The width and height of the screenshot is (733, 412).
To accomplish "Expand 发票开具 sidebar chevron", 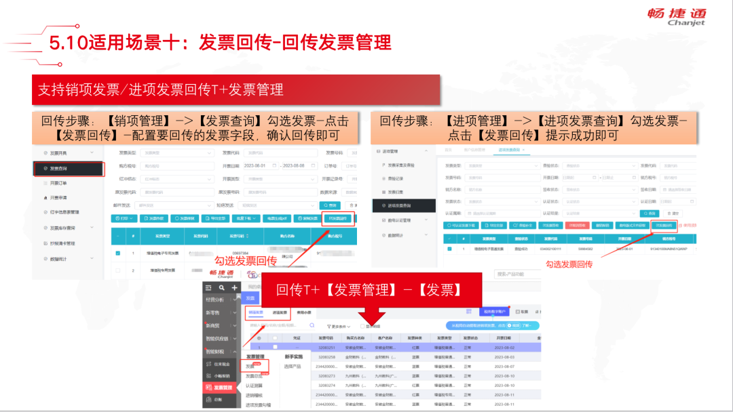I will click(x=92, y=152).
